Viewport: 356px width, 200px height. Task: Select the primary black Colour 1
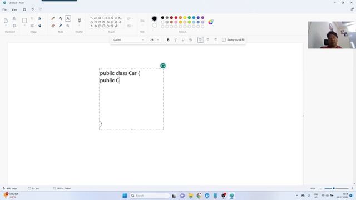point(154,18)
